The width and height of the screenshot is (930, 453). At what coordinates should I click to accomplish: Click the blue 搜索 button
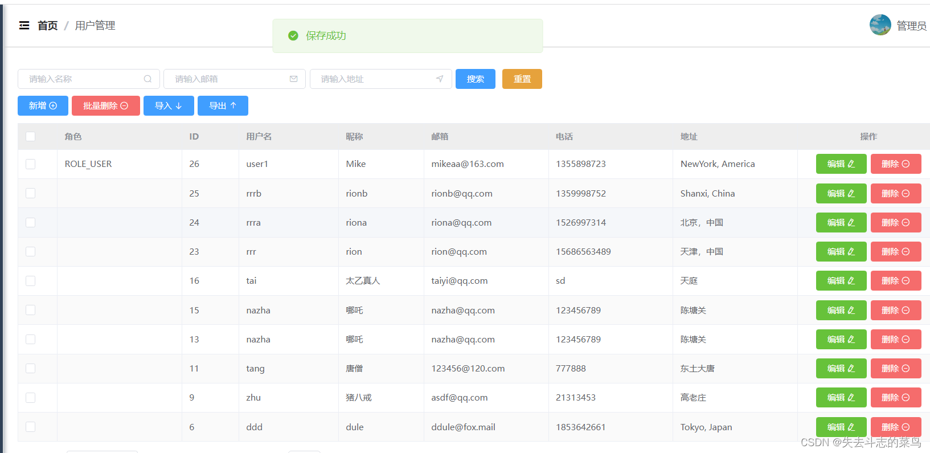(476, 79)
